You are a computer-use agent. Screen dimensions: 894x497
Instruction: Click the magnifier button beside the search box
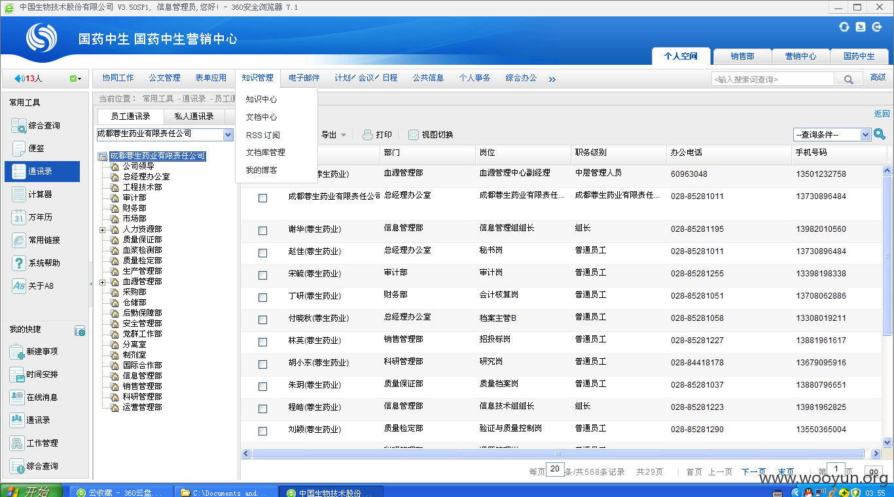(849, 79)
